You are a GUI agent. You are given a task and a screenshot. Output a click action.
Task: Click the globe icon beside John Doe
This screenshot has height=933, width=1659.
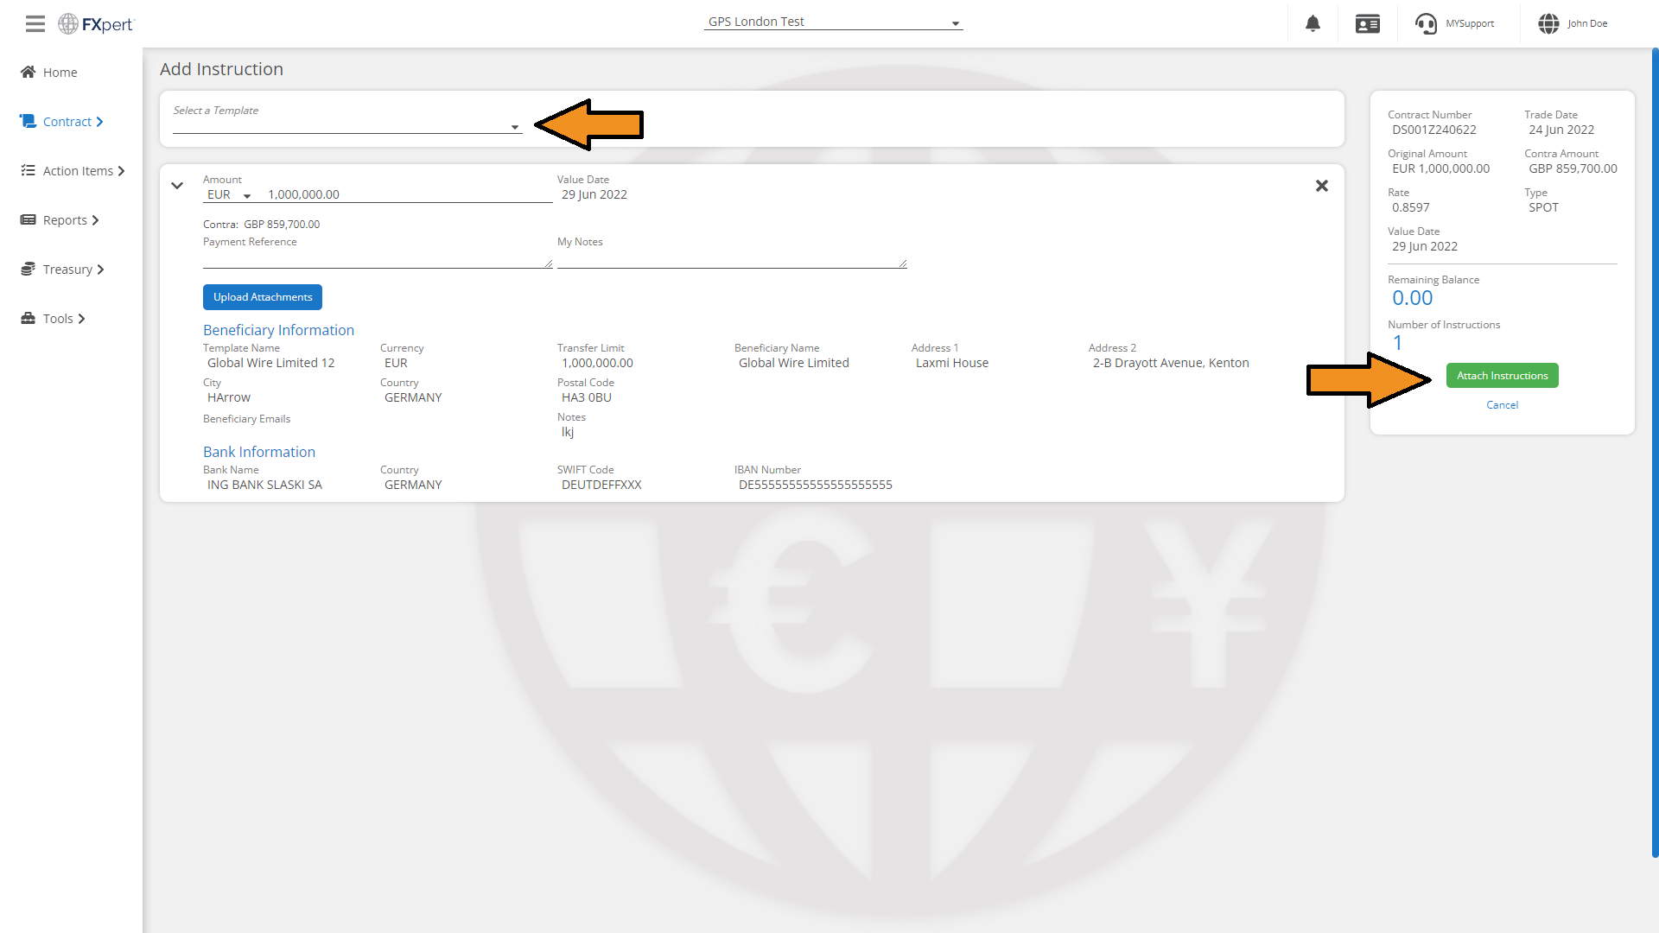pyautogui.click(x=1548, y=23)
